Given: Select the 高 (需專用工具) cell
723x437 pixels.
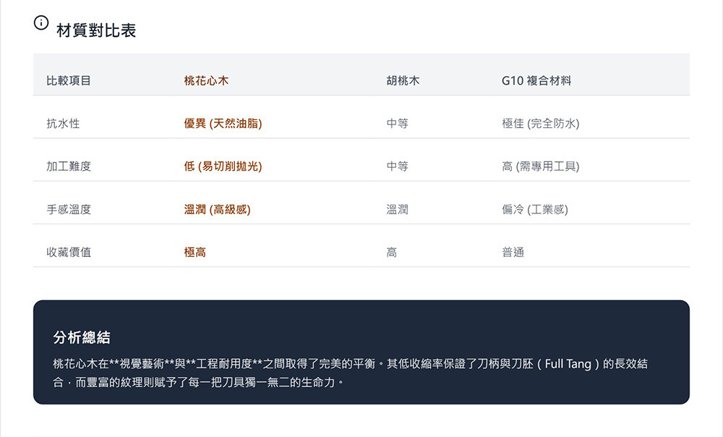Looking at the screenshot, I should 540,166.
